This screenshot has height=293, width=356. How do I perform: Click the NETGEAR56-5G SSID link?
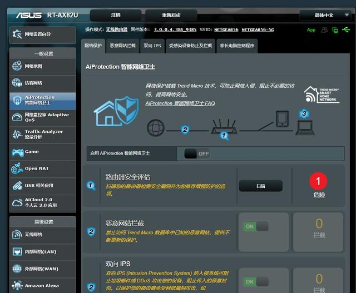pos(258,29)
